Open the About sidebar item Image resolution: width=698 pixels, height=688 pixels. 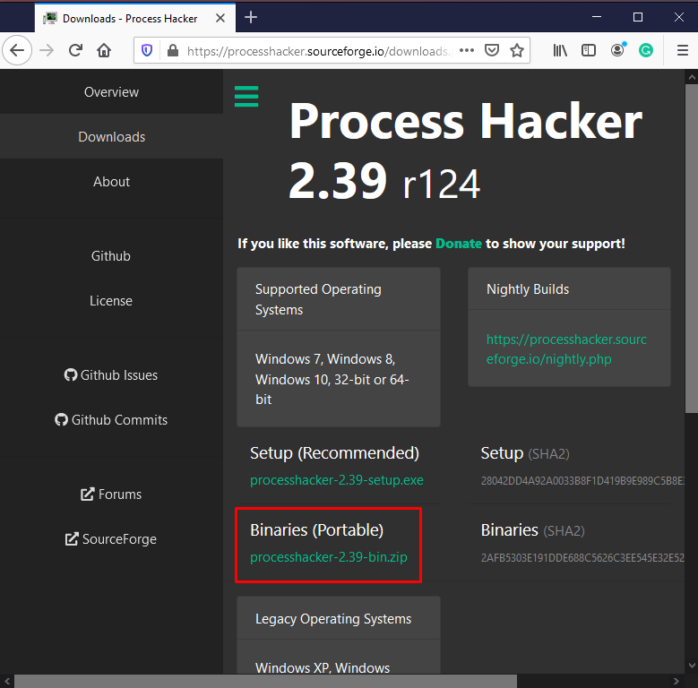pos(111,182)
